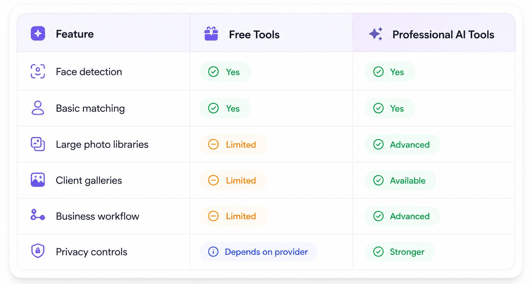
Task: Click the sparkles icon beside Professional AI Tools
Action: pyautogui.click(x=376, y=34)
